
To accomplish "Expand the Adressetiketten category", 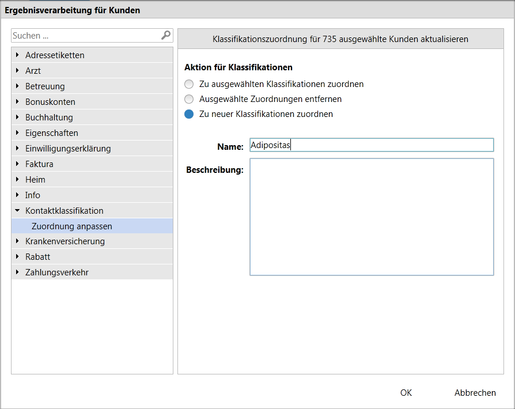I will coord(18,55).
